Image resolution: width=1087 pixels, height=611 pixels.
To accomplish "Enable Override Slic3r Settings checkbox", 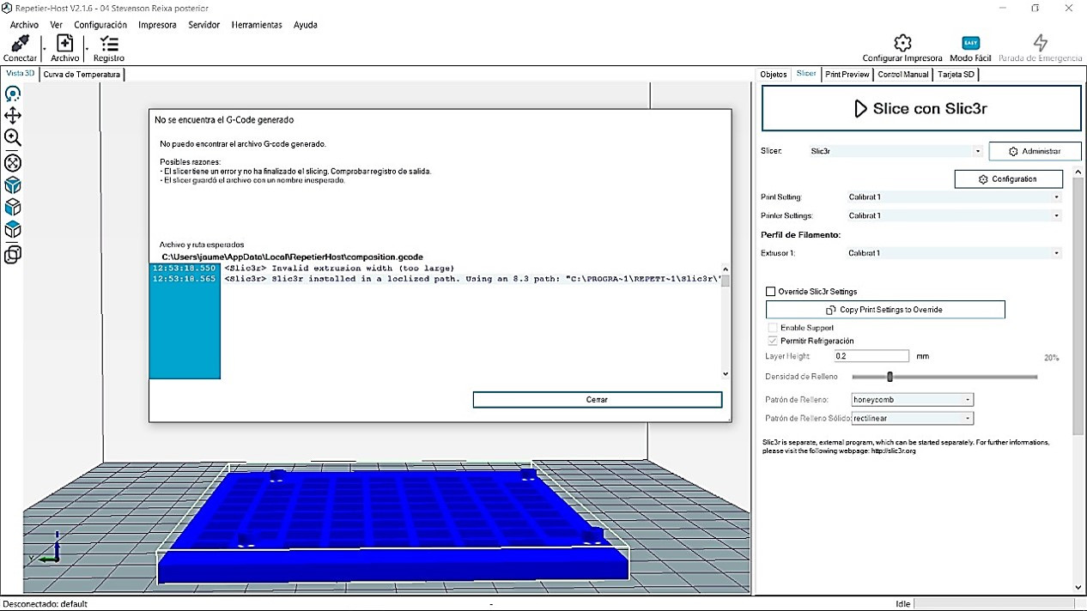I will (x=771, y=292).
